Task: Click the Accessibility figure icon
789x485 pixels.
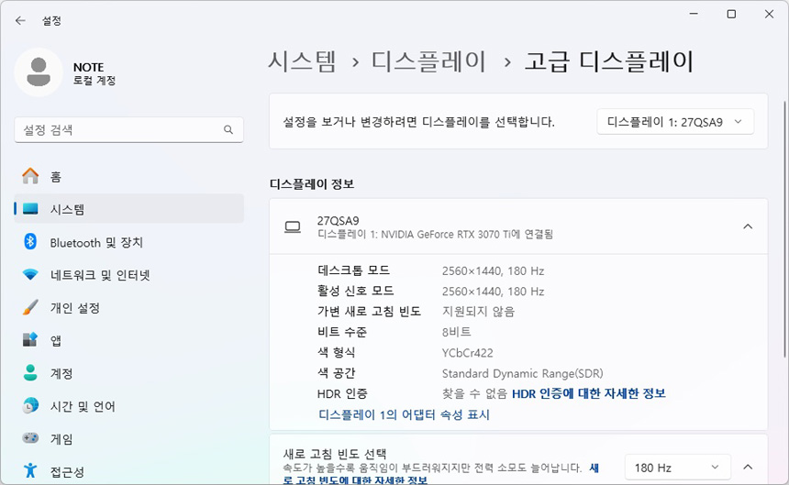Action: click(x=30, y=471)
